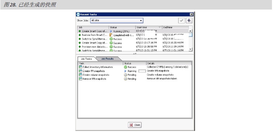Viewport: 273px width, 134px height.
Task: Click the progress bar beside Running status
Action: (x=142, y=71)
